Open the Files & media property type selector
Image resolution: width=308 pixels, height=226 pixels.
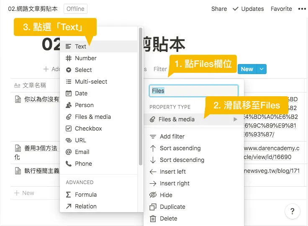pos(194,119)
